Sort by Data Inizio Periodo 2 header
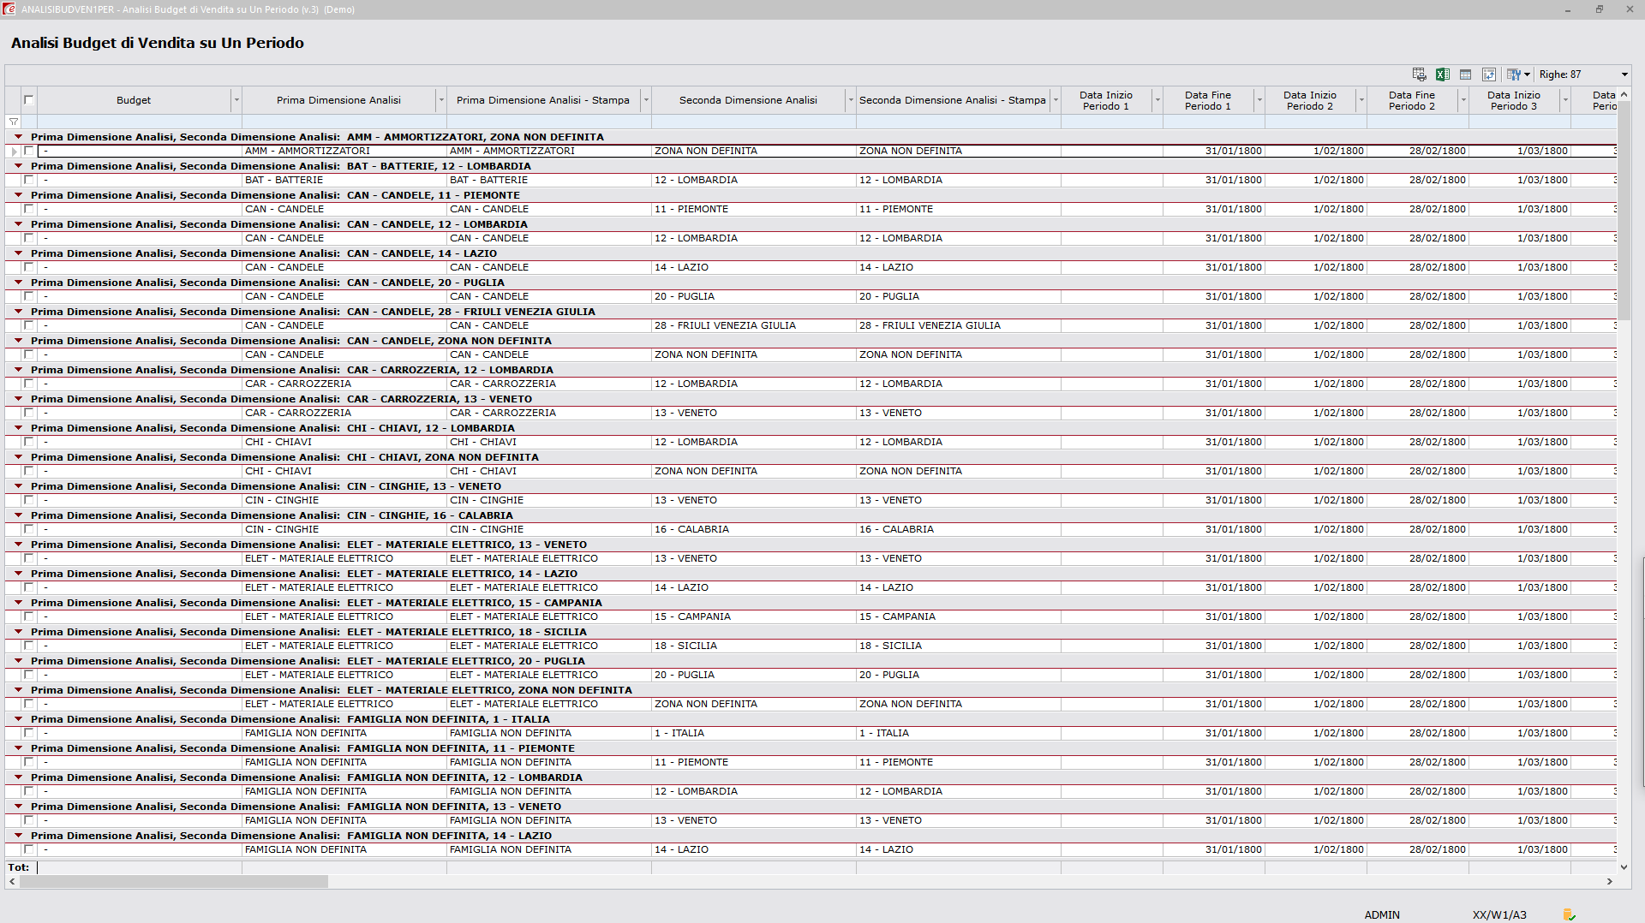Viewport: 1645px width, 923px height. tap(1310, 100)
